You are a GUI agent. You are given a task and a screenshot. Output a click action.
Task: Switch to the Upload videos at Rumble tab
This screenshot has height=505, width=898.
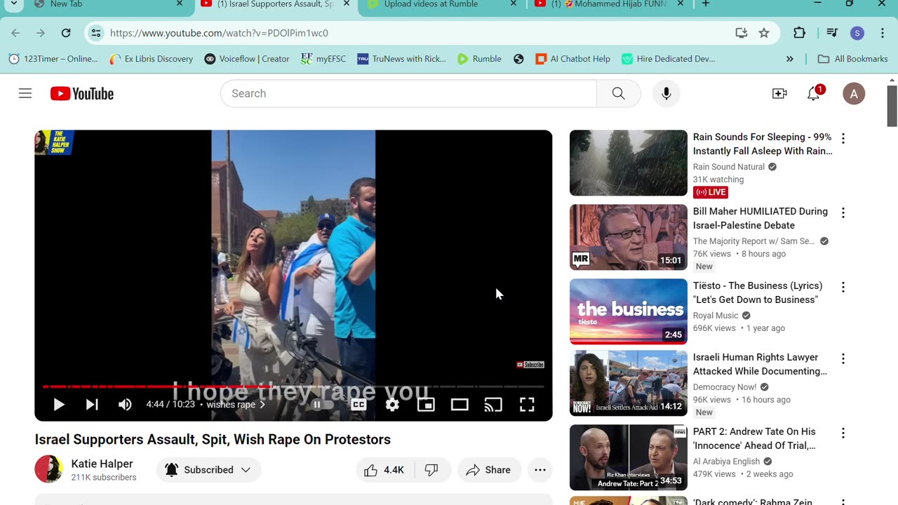pyautogui.click(x=441, y=4)
